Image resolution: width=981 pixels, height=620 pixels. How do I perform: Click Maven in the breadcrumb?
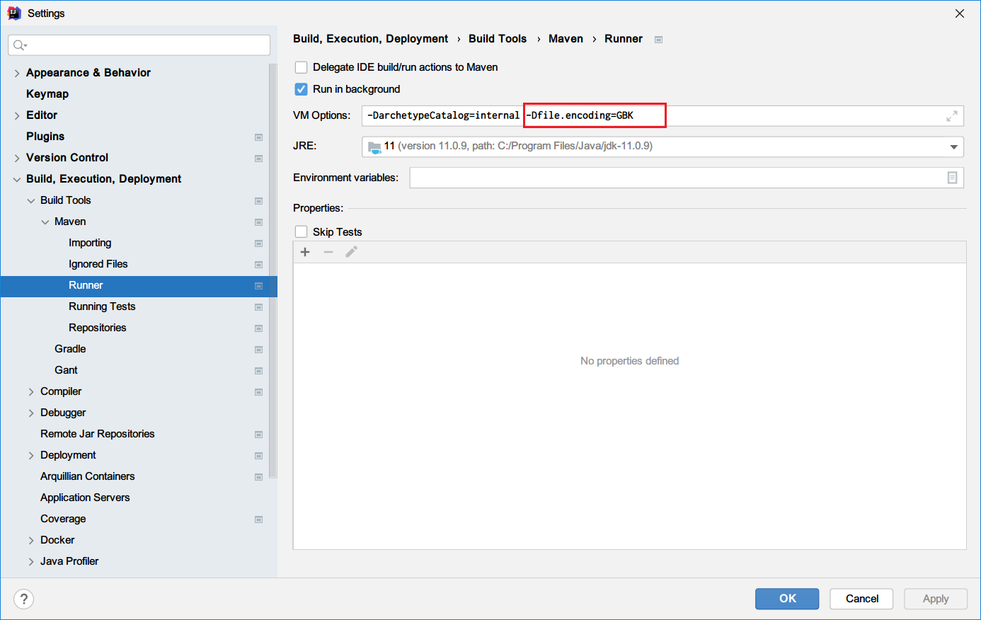pyautogui.click(x=566, y=39)
